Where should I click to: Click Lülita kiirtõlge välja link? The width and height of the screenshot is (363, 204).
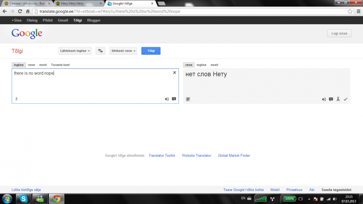26,190
